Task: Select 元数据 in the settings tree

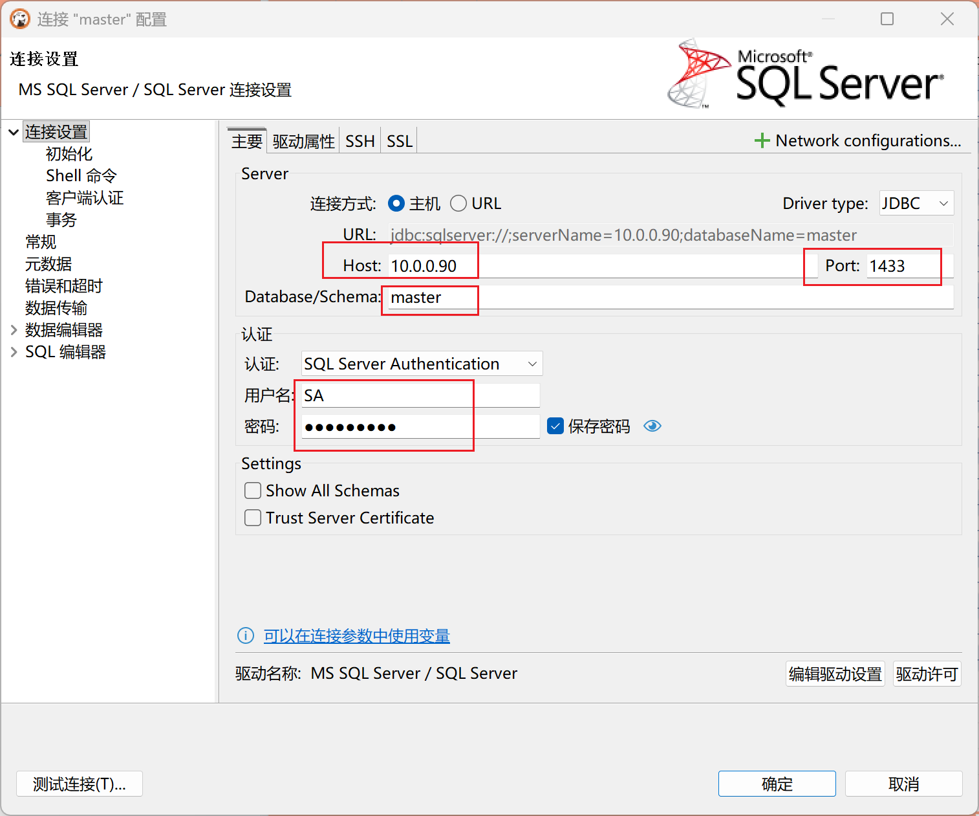Action: pyautogui.click(x=48, y=264)
